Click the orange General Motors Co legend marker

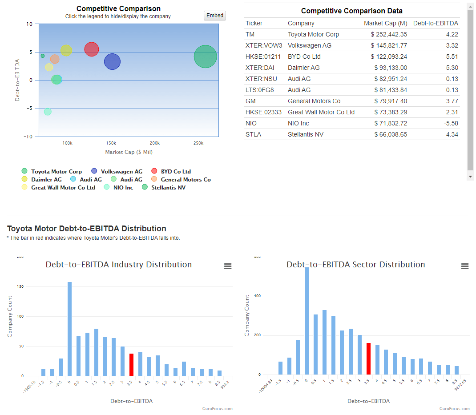[155, 179]
